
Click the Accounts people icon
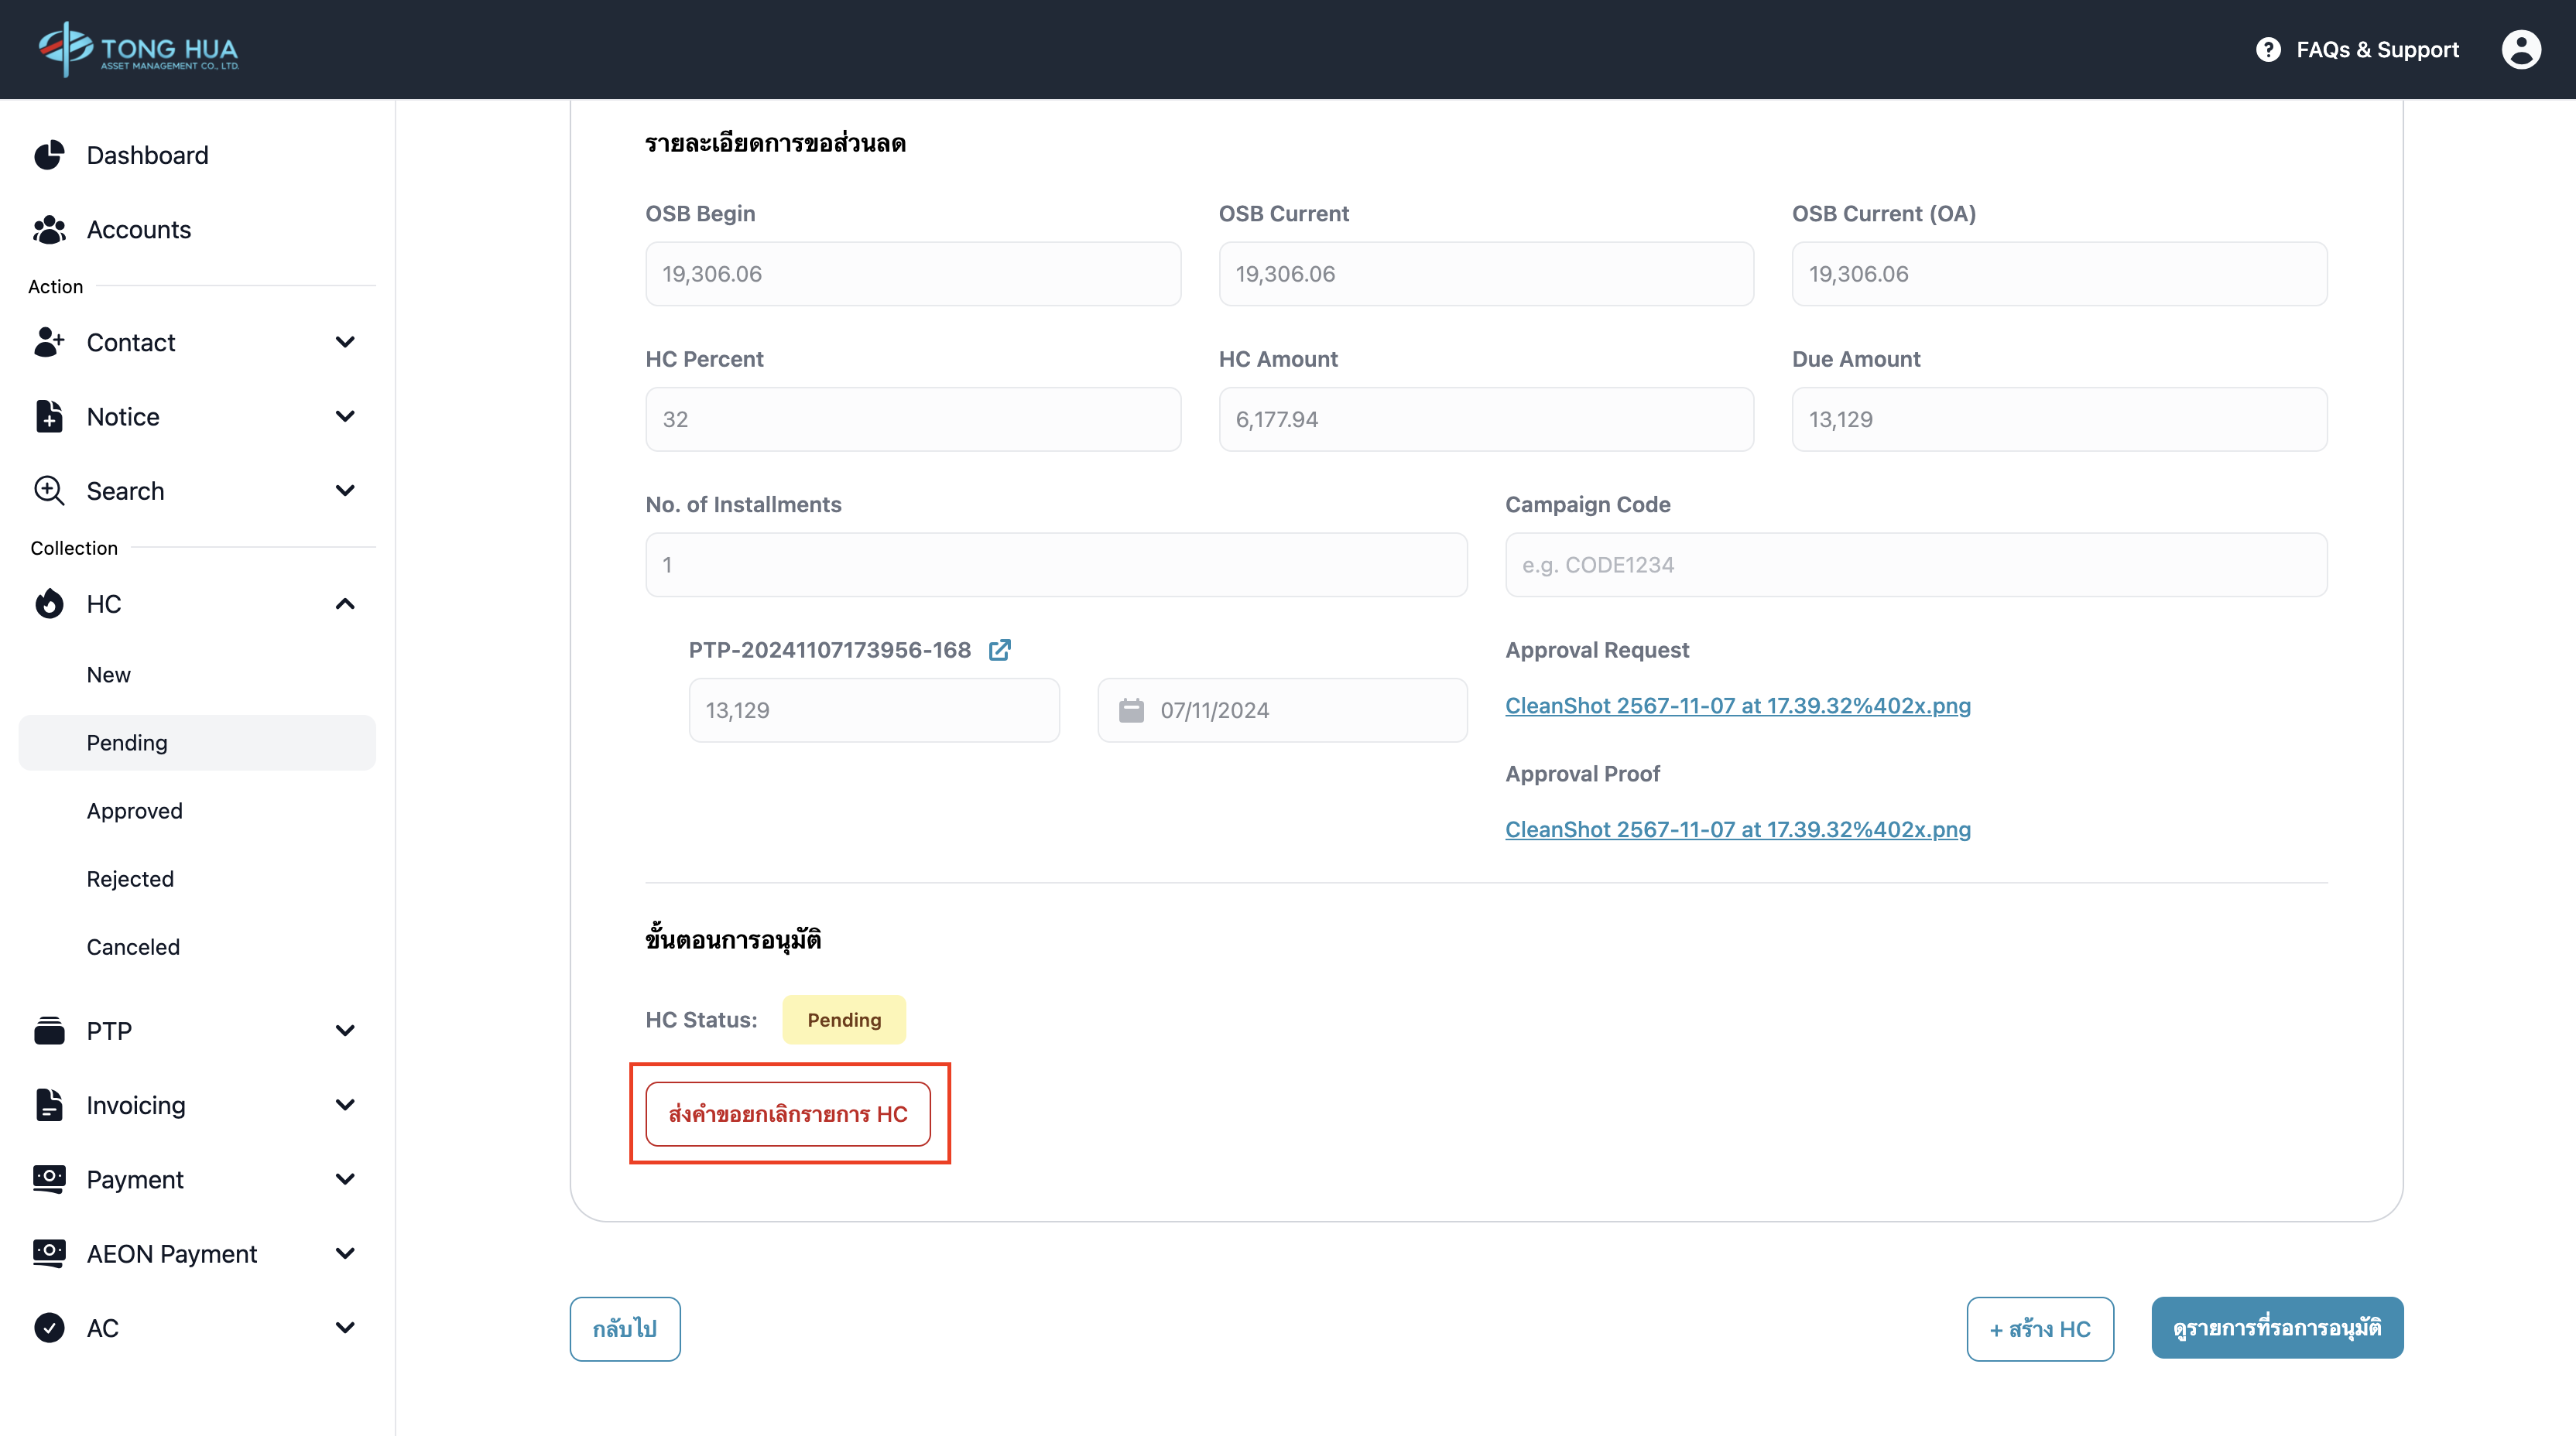click(49, 230)
